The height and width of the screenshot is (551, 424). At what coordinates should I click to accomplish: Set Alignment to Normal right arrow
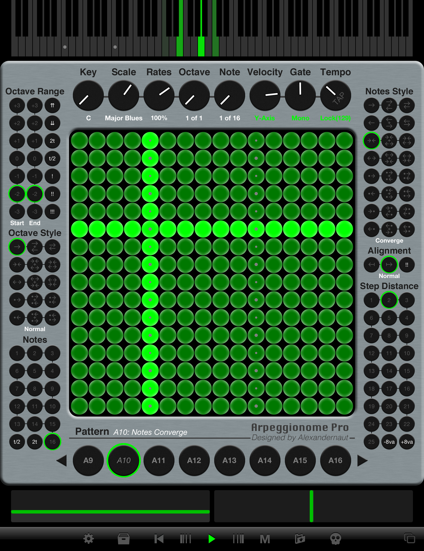point(389,265)
